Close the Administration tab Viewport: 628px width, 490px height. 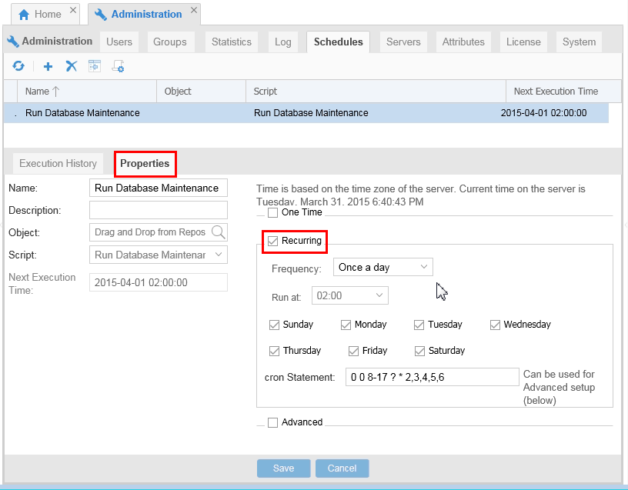[x=194, y=10]
